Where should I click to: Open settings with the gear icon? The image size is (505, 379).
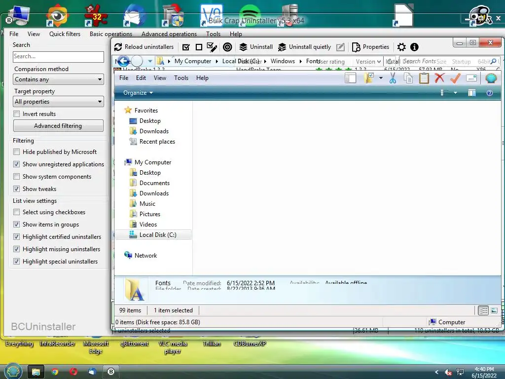click(x=401, y=47)
